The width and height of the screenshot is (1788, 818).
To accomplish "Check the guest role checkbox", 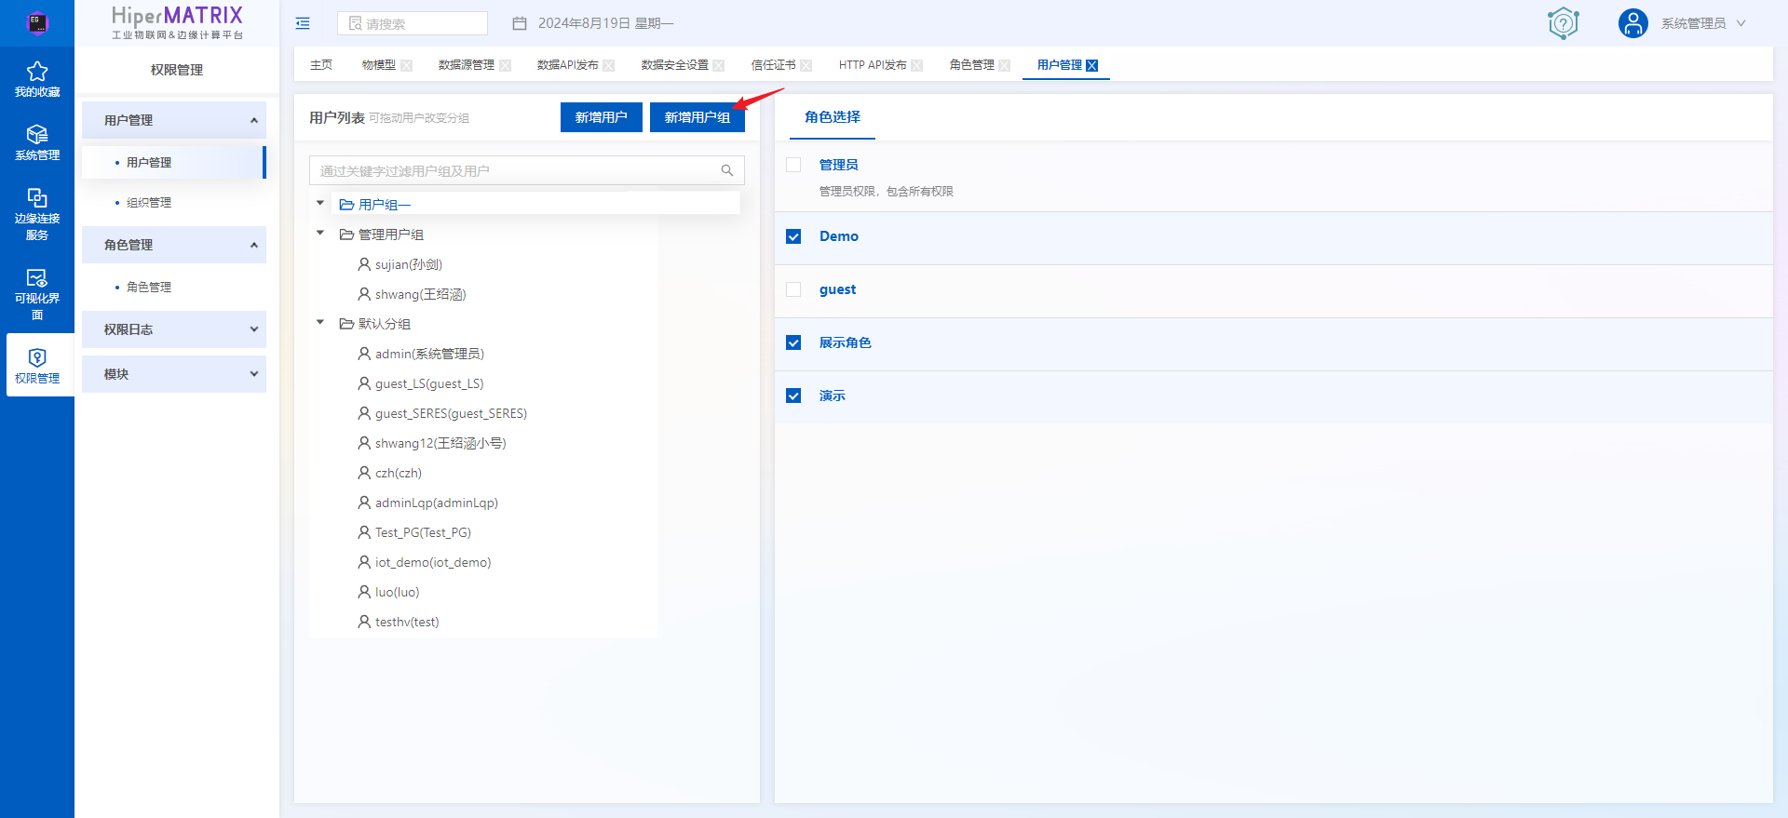I will 793,289.
